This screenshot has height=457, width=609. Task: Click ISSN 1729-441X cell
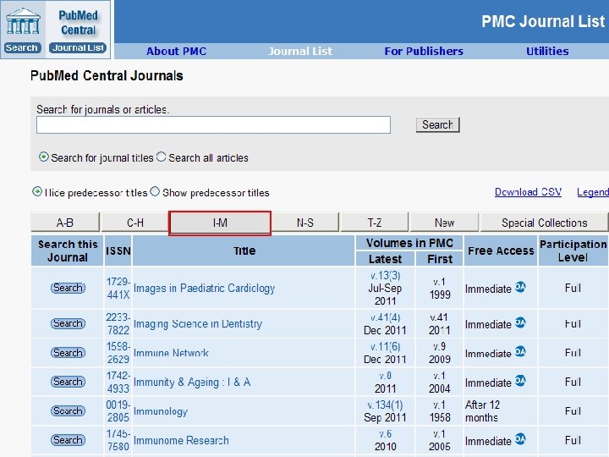118,288
